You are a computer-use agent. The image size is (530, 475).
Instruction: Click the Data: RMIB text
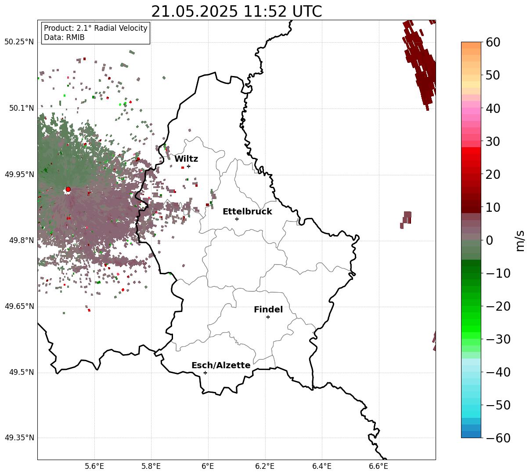coord(64,37)
